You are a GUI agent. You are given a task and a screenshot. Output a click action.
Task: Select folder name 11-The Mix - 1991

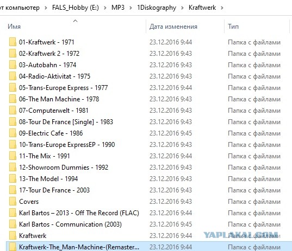tap(45, 156)
